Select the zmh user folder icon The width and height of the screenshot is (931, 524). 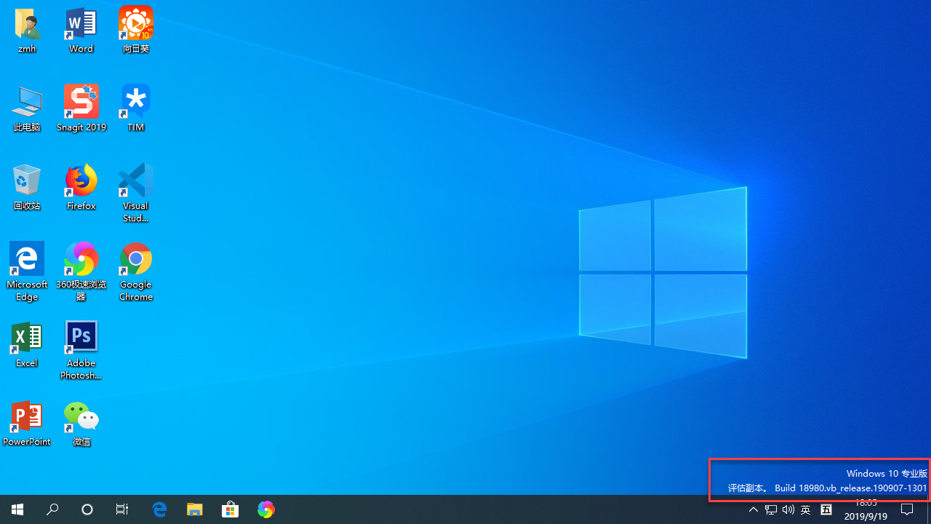(x=27, y=31)
